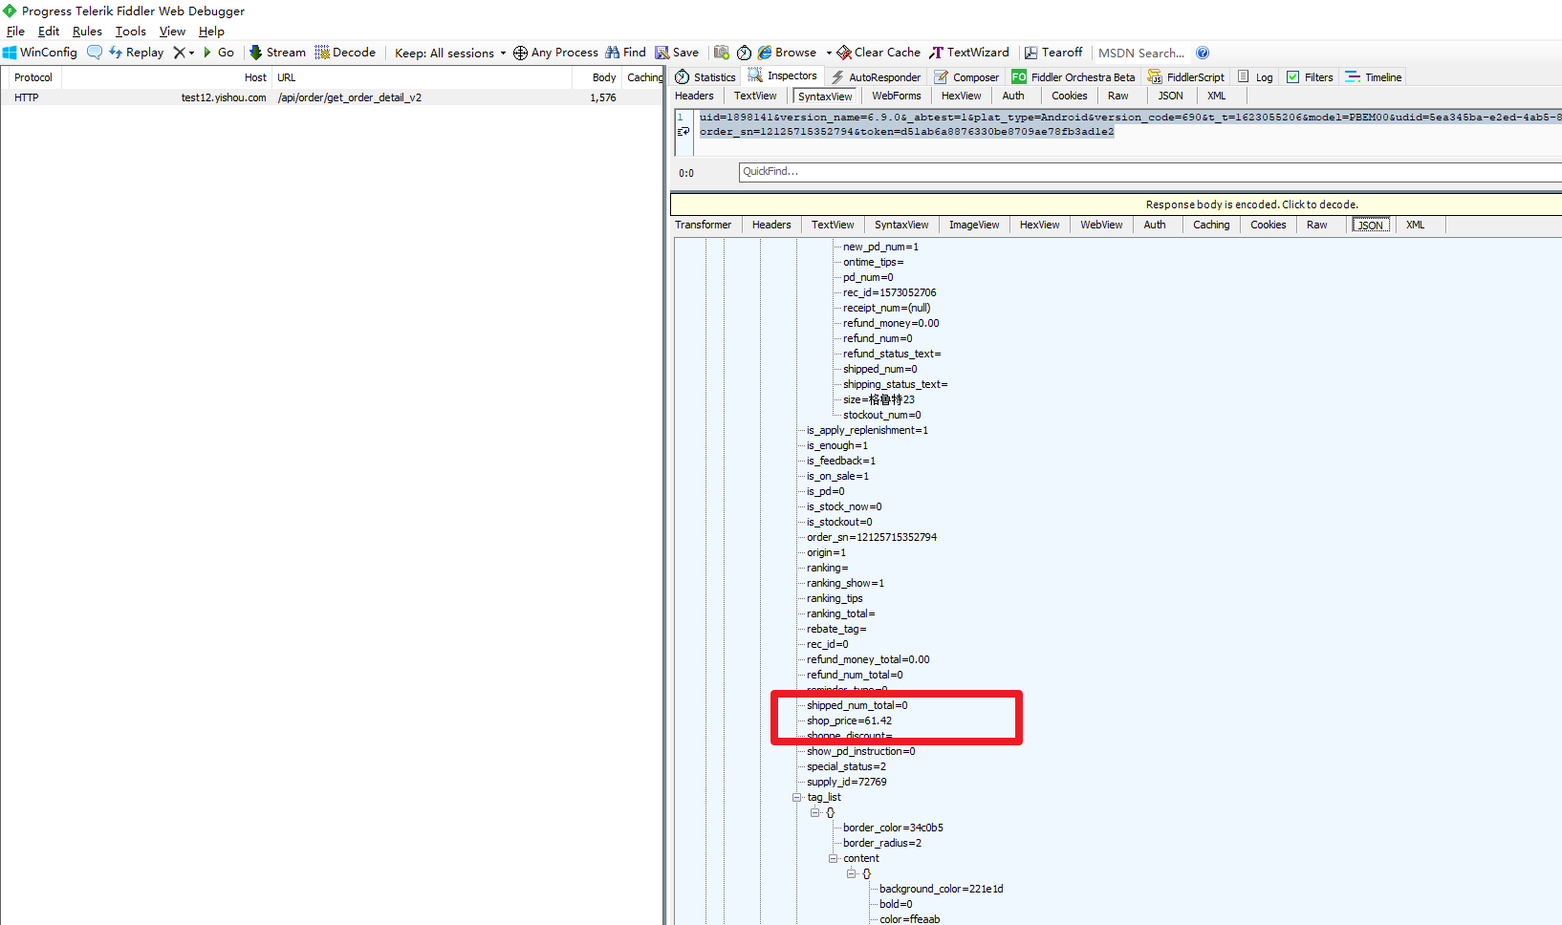
Task: Click the camera screenshot icon
Action: coord(722,53)
